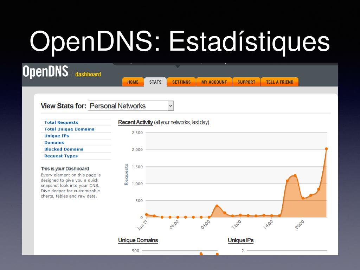Switch to the MY ACCOUNT tab
This screenshot has height=270, width=360.
(214, 82)
